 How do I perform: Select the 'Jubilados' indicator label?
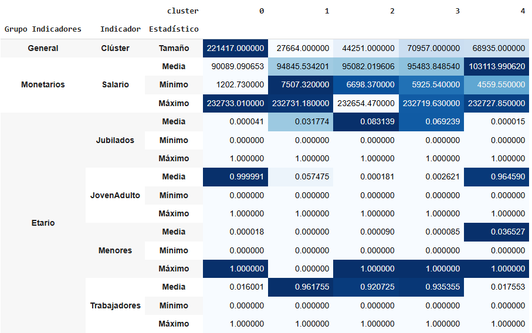point(115,140)
